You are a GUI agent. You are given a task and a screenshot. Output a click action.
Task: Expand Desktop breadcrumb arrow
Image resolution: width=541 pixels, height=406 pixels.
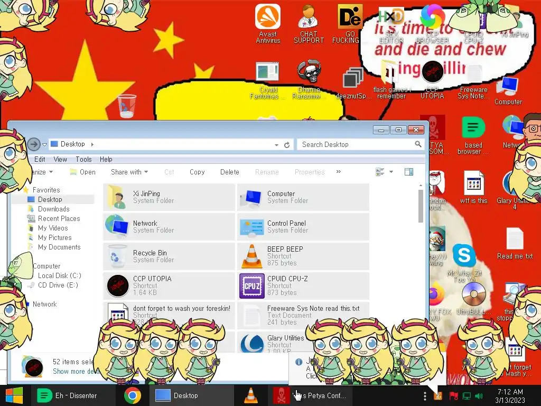click(92, 144)
